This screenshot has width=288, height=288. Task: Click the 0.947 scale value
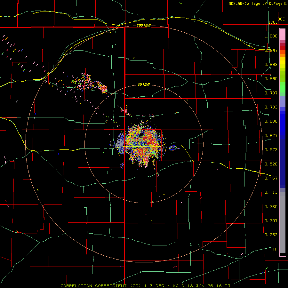click(271, 50)
